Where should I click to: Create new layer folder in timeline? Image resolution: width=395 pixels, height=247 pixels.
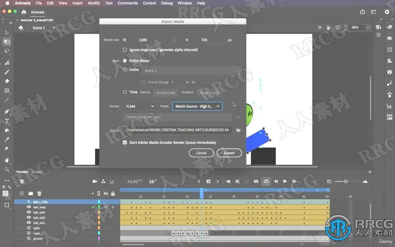(x=31, y=193)
